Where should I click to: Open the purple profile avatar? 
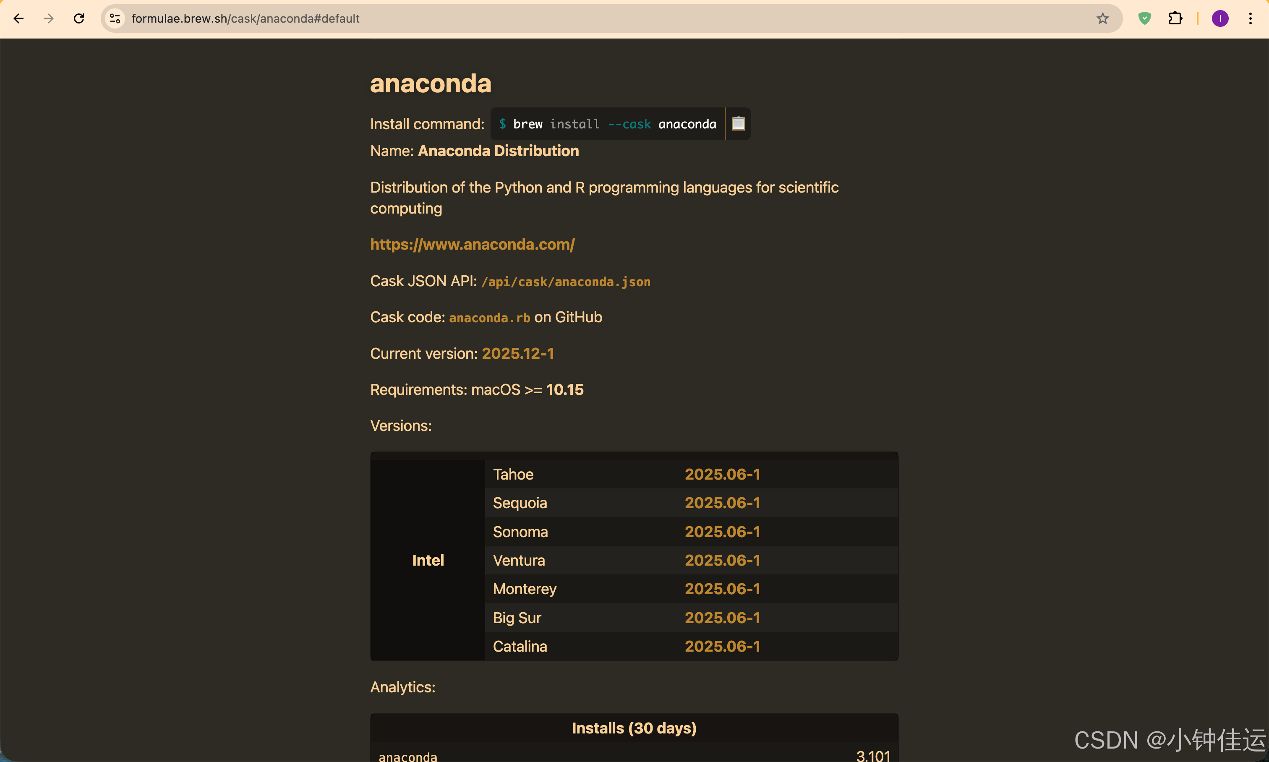tap(1220, 18)
